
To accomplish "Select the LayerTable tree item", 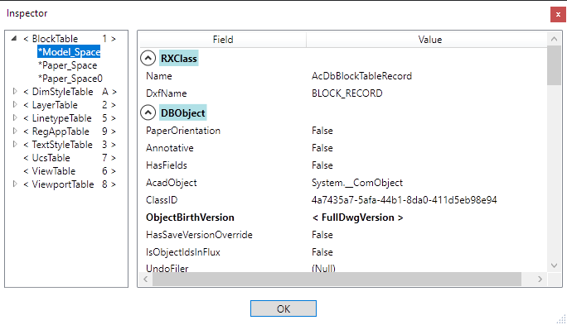I will (70, 105).
